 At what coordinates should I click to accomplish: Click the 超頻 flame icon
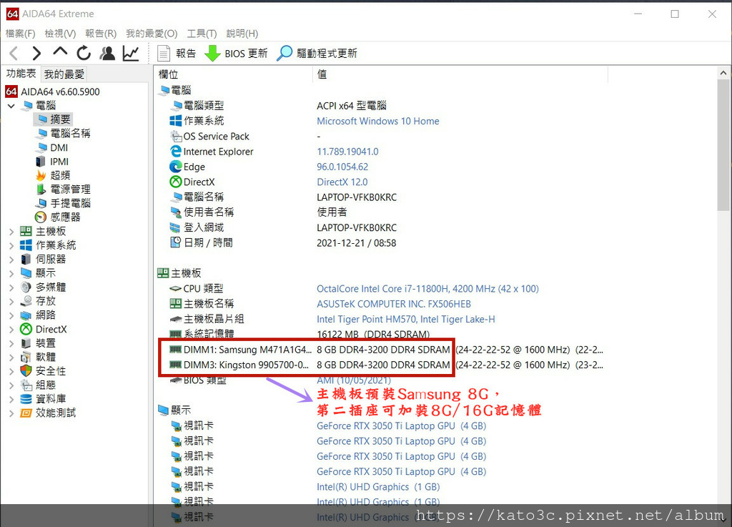[x=41, y=175]
